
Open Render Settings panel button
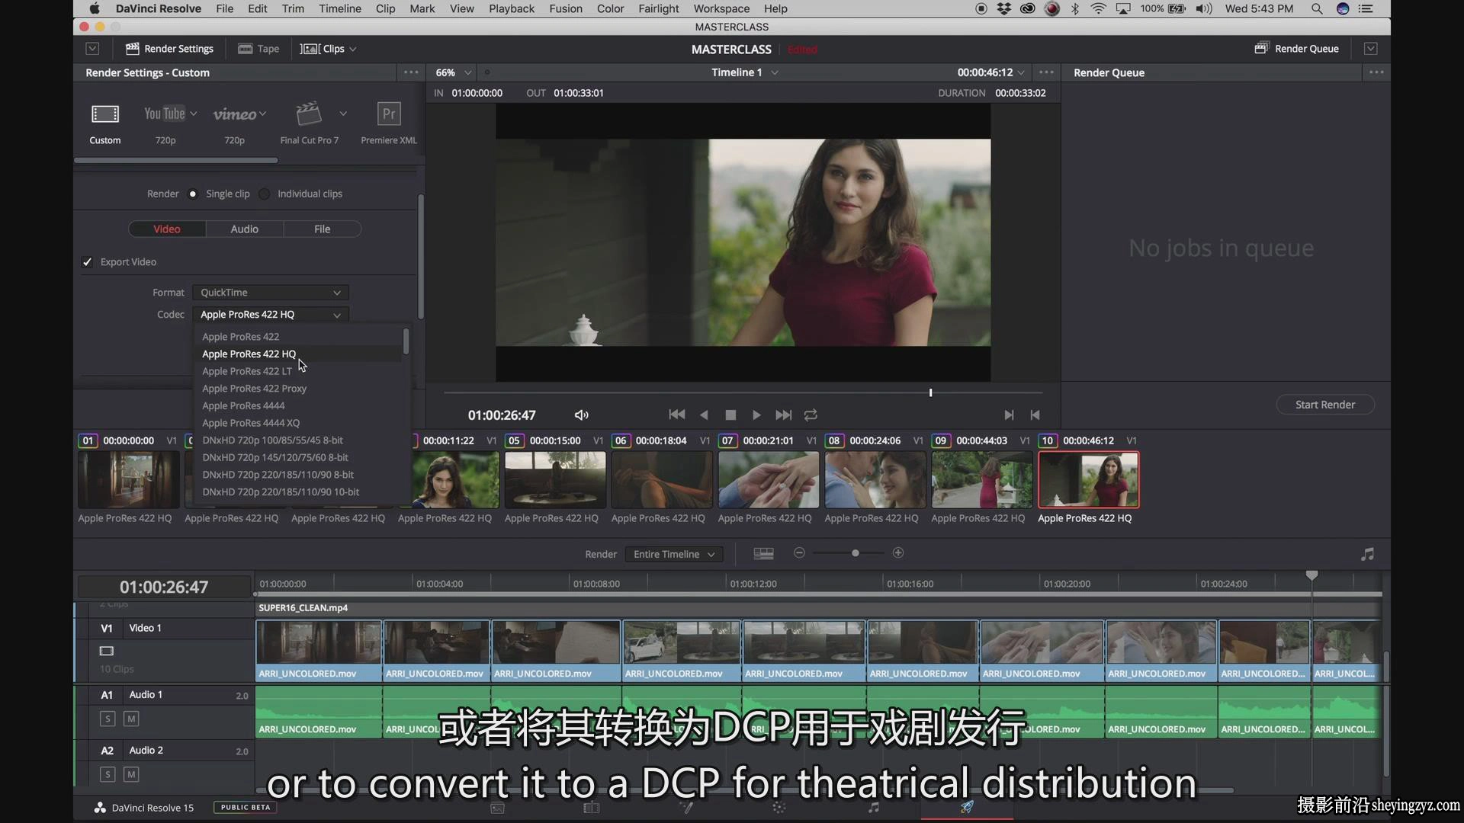pos(169,49)
